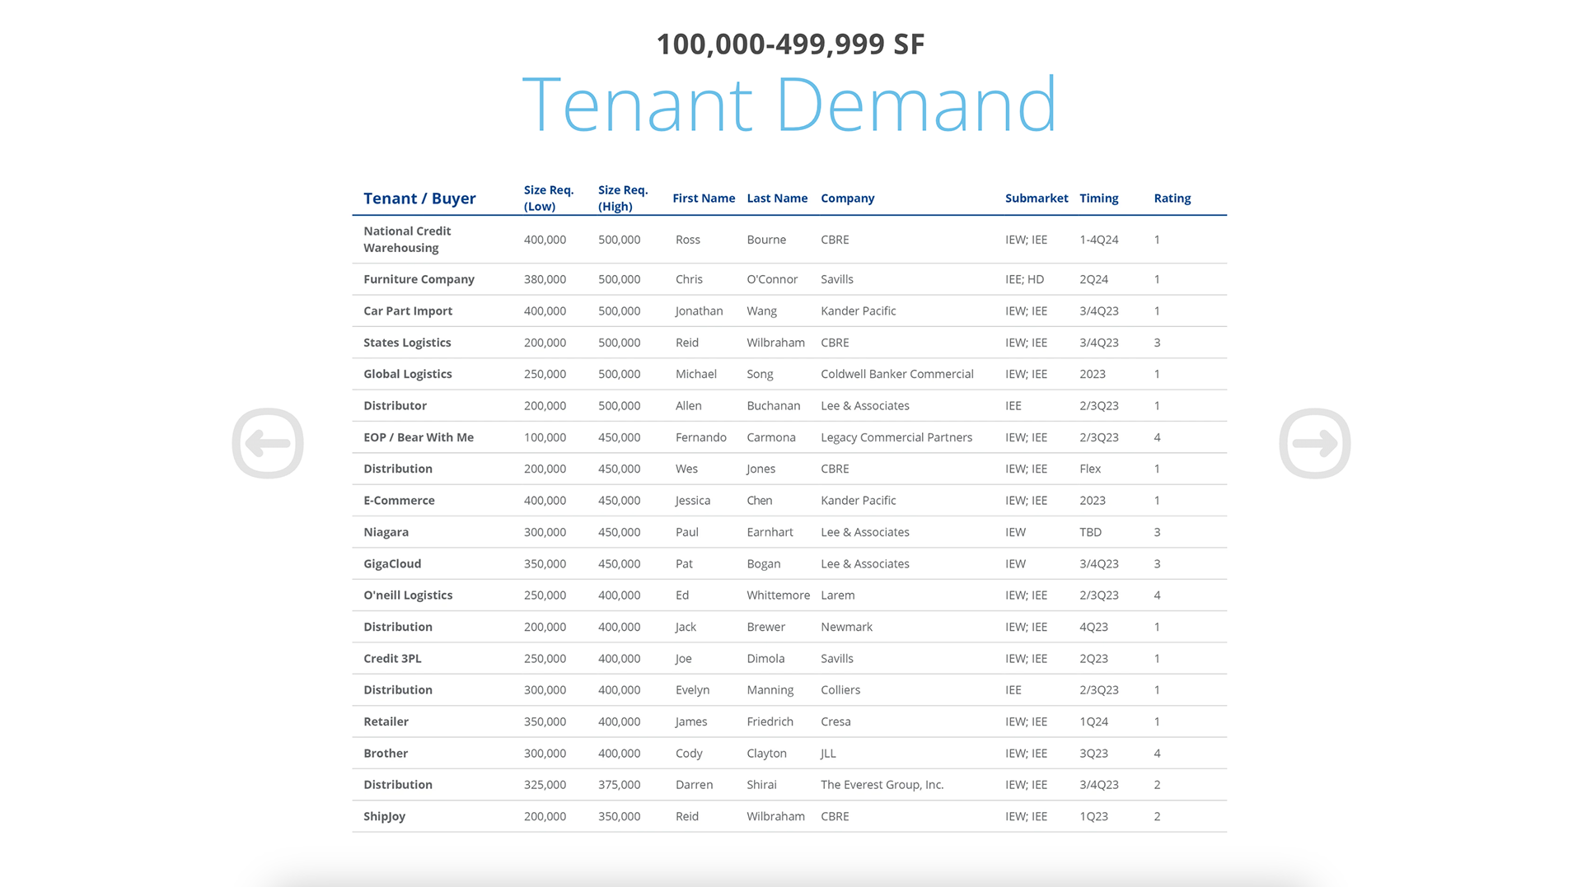This screenshot has height=887, width=1582.
Task: Click the EOP / Bear With Me tenant
Action: coord(419,437)
